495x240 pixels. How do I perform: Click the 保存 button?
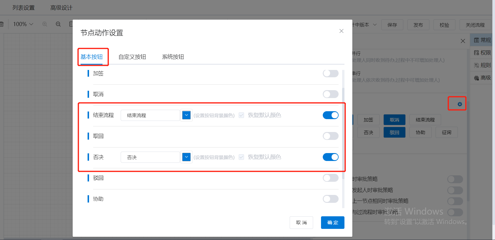point(392,25)
